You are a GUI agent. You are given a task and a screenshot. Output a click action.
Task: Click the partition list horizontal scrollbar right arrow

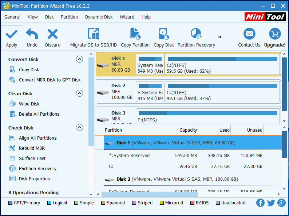click(x=279, y=194)
